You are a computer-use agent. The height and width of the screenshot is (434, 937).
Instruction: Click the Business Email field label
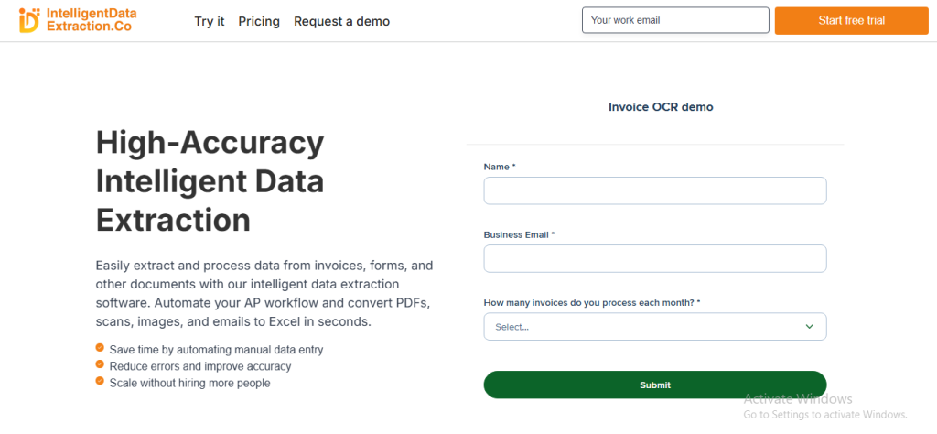pos(519,234)
